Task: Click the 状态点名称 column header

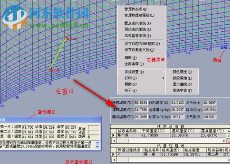Action: [128, 131]
